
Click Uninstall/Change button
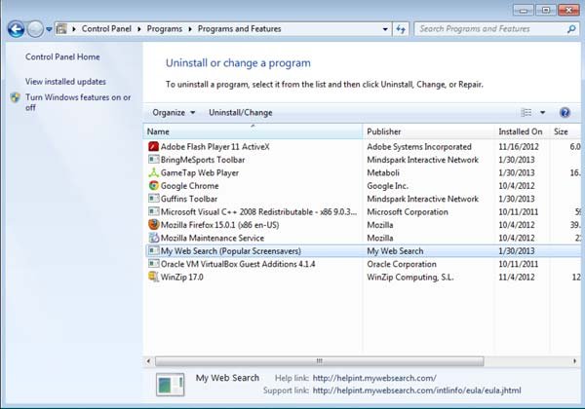pyautogui.click(x=241, y=113)
